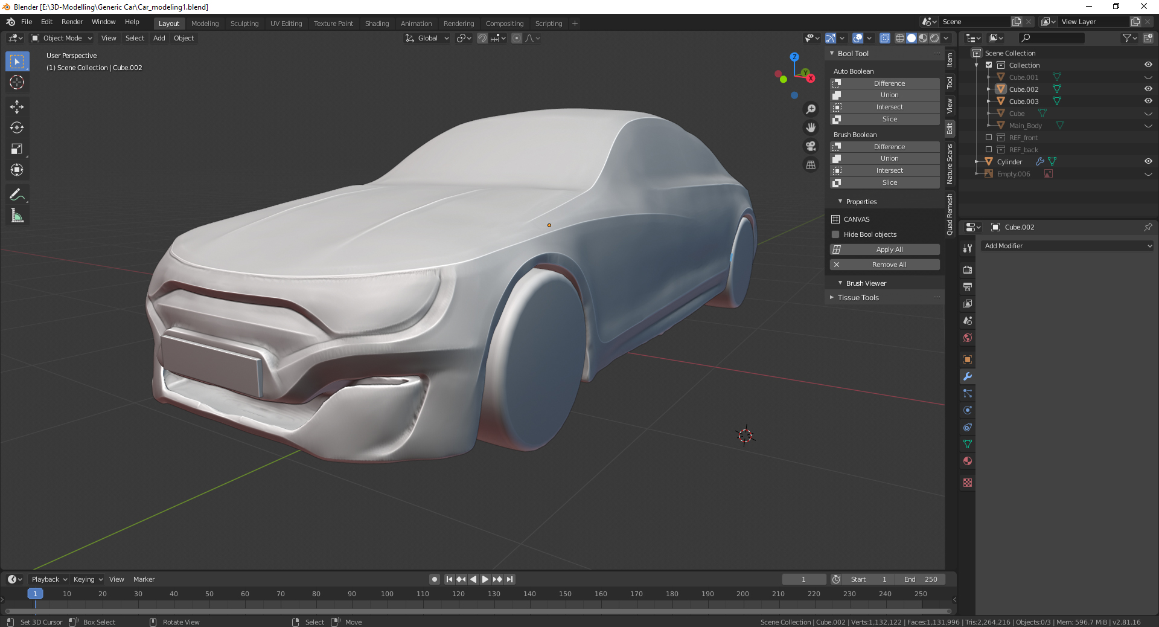The width and height of the screenshot is (1159, 627).
Task: Hide Cylinder with its eye icon
Action: [x=1148, y=161]
